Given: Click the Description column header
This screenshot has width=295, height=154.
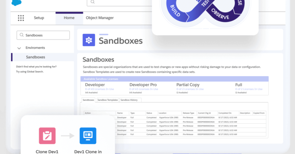Looking at the screenshot, I should click(245, 113).
